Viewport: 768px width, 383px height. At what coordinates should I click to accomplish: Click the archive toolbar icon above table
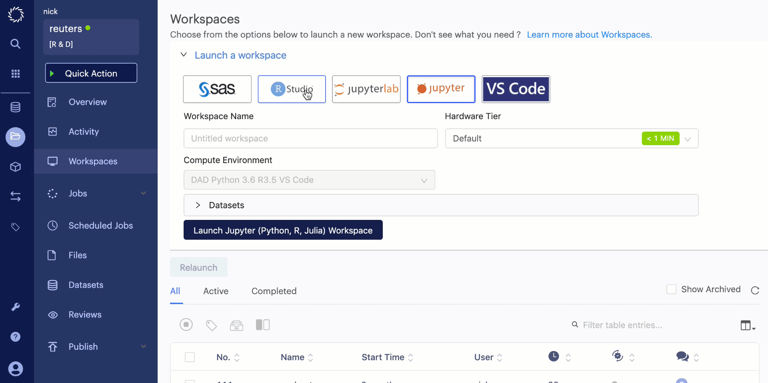[236, 325]
